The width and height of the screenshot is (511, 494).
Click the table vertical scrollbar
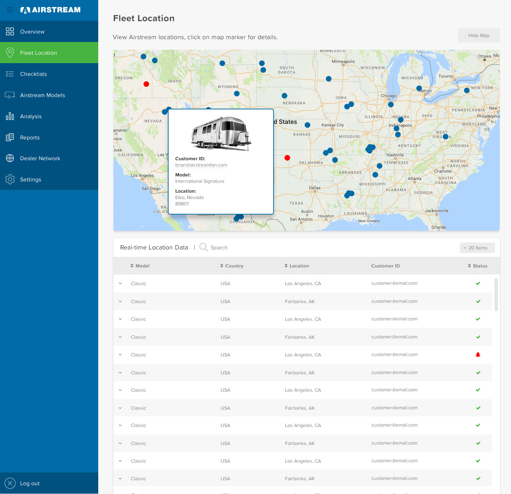(x=496, y=295)
